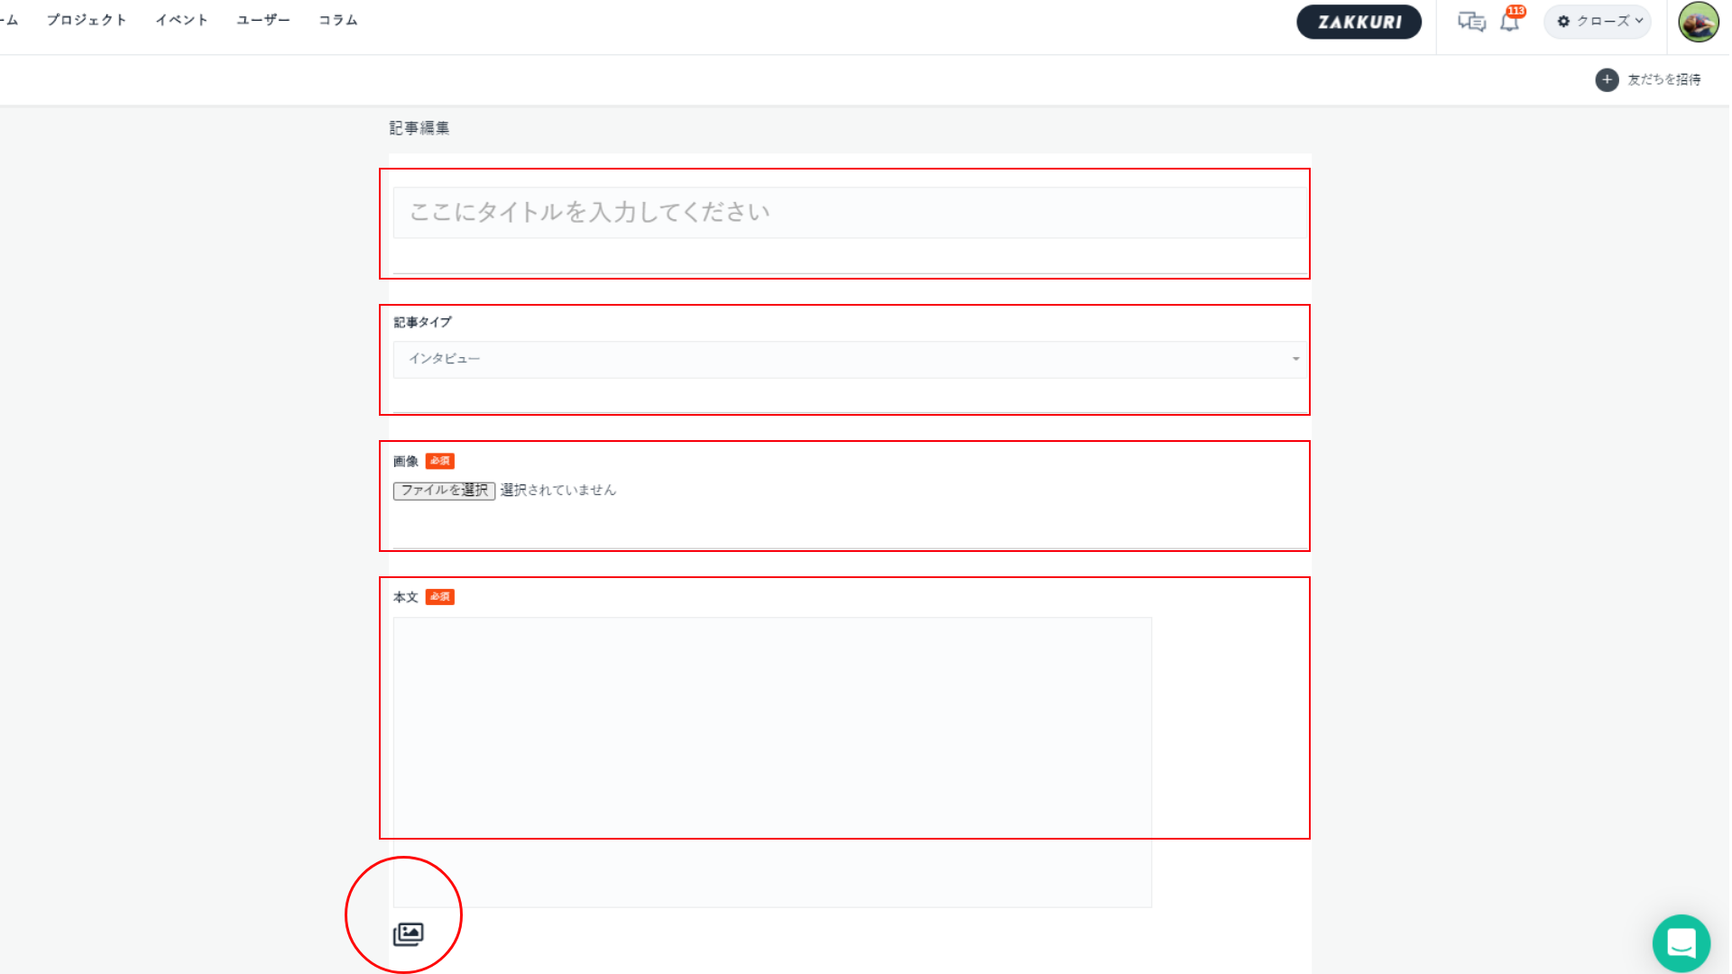Open the green chat support launcher
1732x974 pixels.
click(x=1681, y=943)
